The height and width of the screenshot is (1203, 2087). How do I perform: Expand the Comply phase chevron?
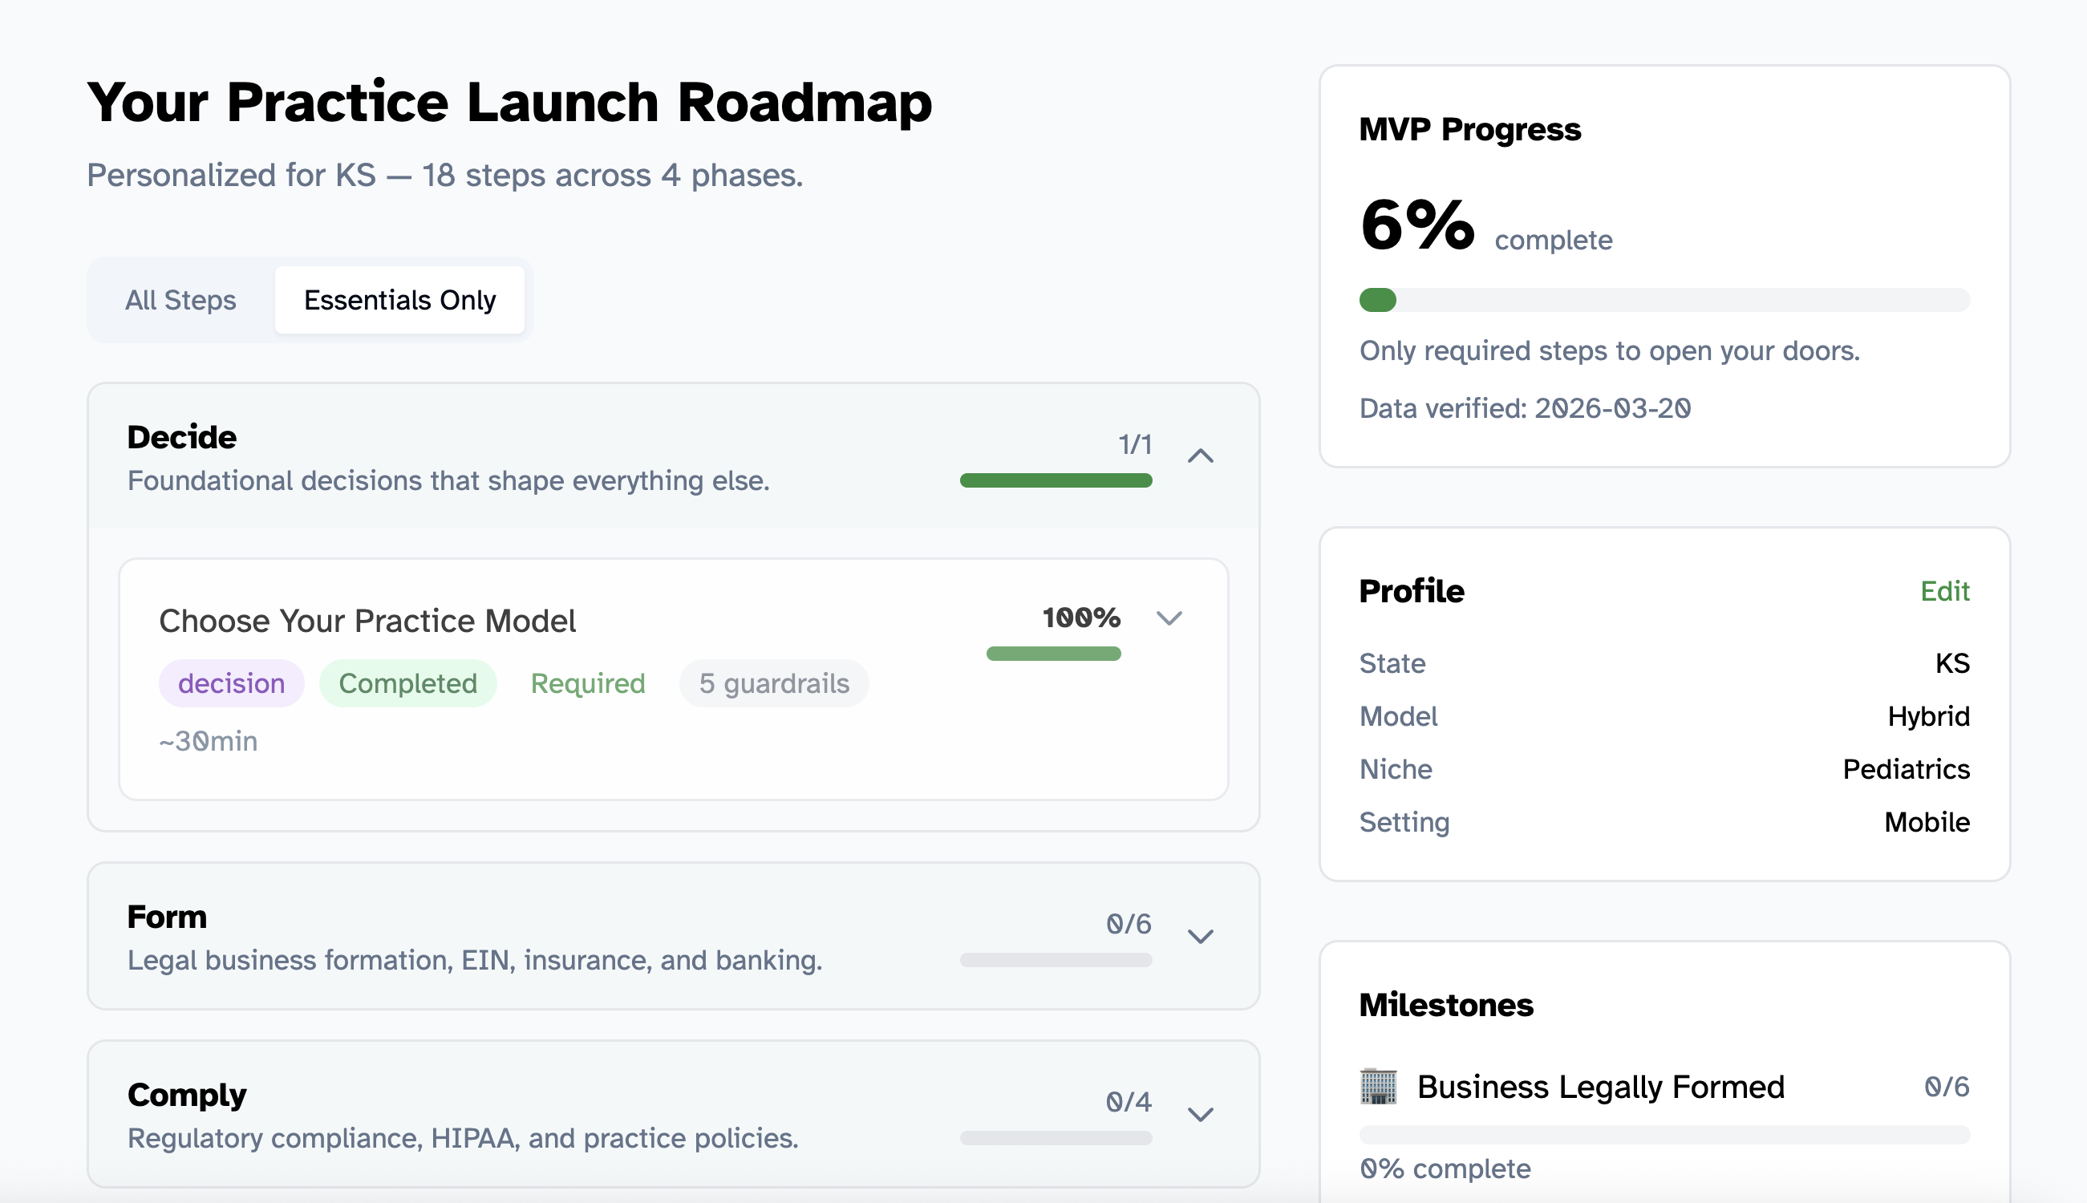tap(1202, 1112)
